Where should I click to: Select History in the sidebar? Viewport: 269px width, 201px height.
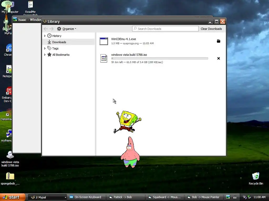57,36
